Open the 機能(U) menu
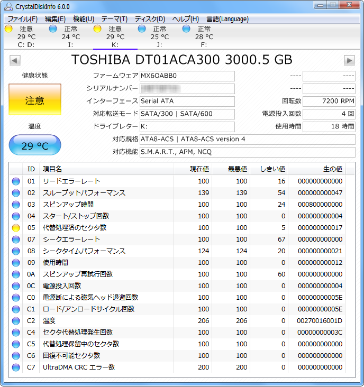 [x=84, y=19]
